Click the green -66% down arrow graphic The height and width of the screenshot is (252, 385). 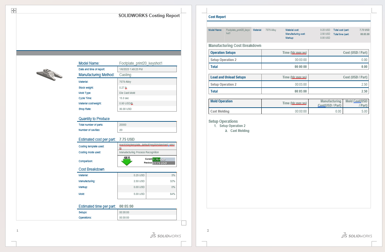127,161
